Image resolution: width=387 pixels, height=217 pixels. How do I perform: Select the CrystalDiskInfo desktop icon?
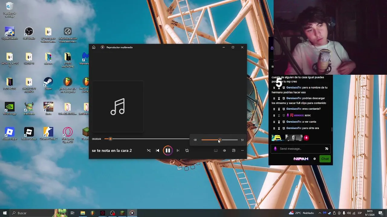(x=10, y=33)
